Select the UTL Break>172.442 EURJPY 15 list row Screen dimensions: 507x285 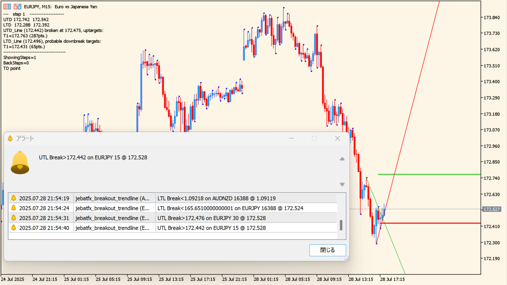[173, 228]
